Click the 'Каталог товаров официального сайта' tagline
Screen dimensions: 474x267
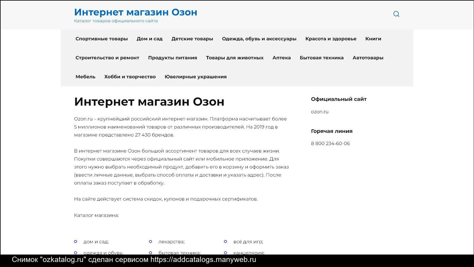[116, 21]
